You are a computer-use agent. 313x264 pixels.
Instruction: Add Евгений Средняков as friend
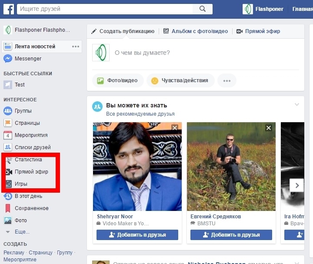[231, 235]
